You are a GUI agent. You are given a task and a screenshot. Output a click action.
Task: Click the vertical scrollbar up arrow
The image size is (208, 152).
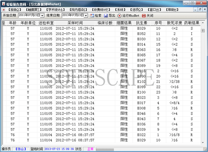[203, 23]
